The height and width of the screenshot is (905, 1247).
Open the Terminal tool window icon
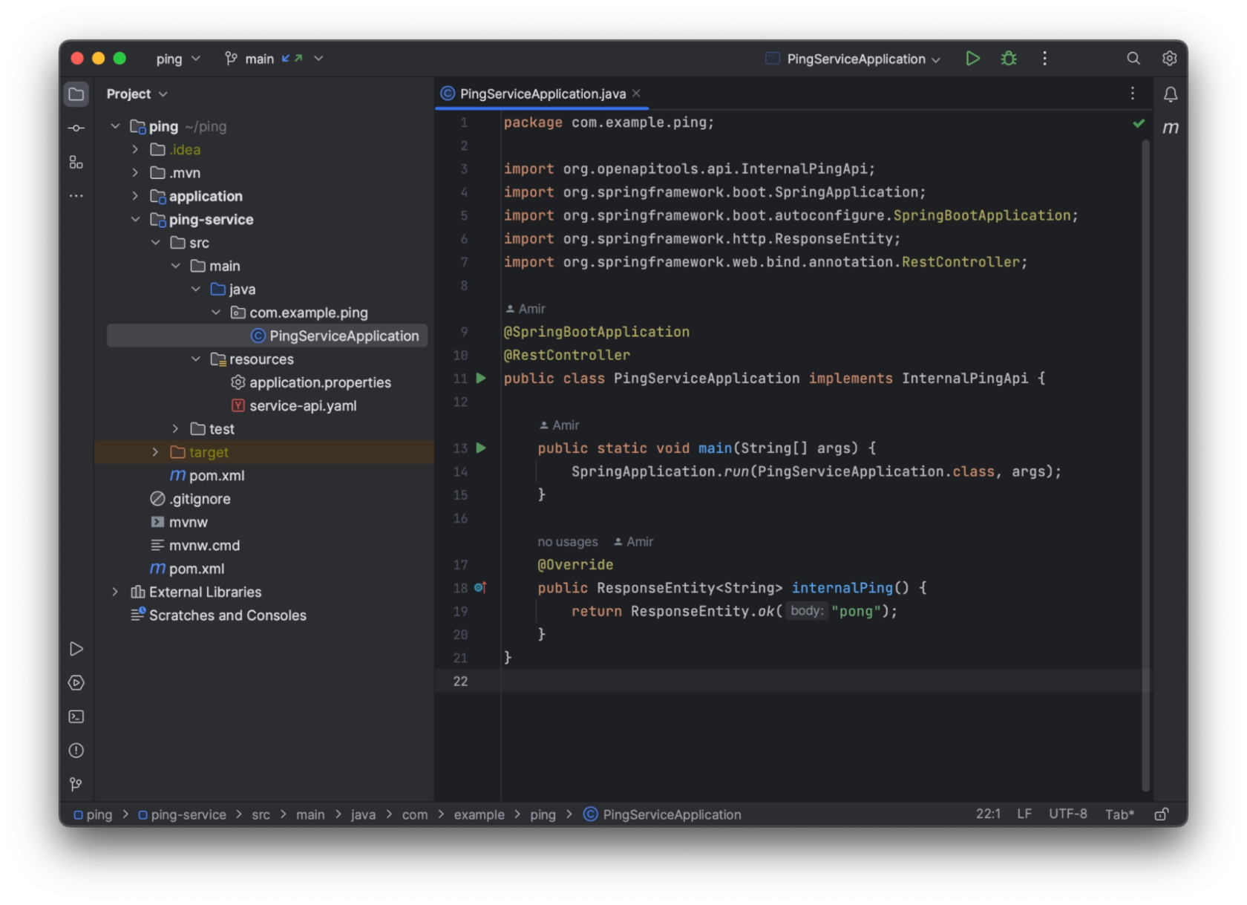(x=76, y=716)
